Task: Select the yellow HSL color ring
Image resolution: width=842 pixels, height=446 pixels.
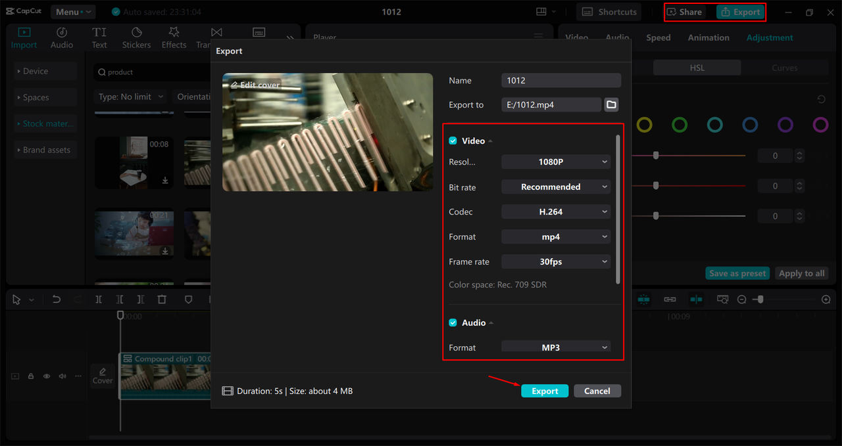Action: pos(645,124)
